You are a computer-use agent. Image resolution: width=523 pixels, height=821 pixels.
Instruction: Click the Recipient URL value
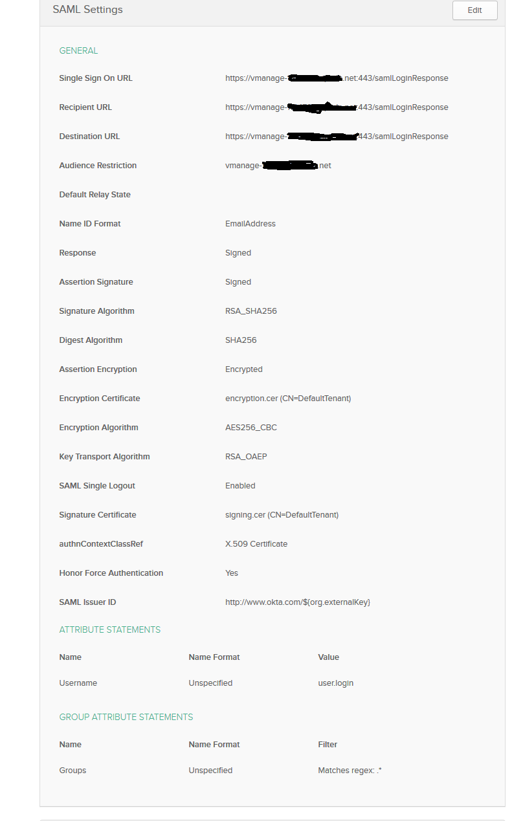[x=337, y=107]
